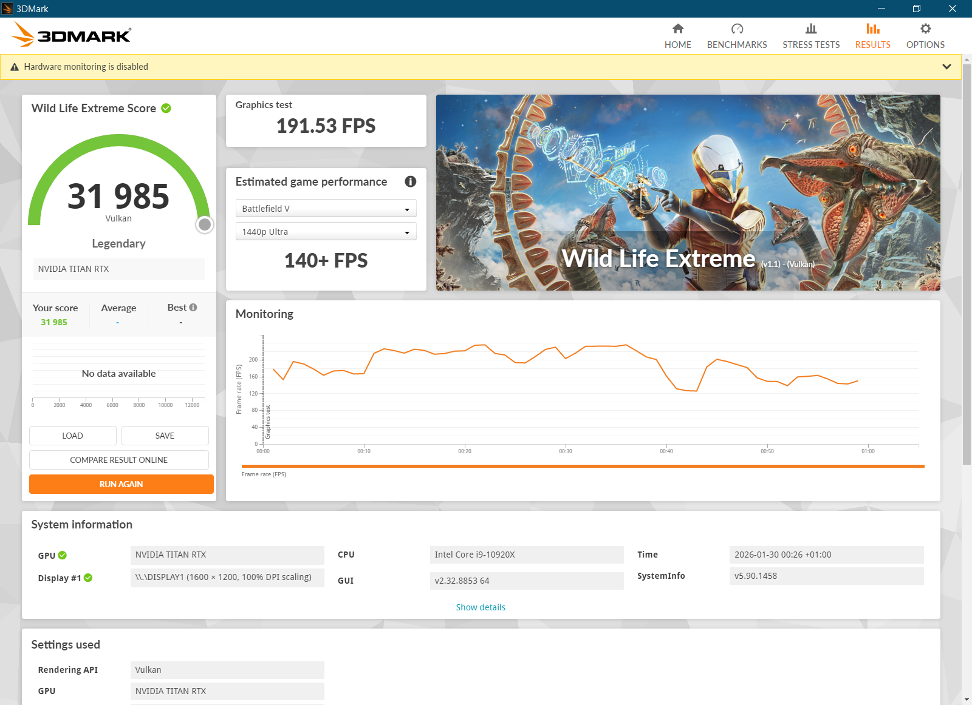Open the Battlefield V game dropdown
The width and height of the screenshot is (972, 705).
[x=326, y=209]
